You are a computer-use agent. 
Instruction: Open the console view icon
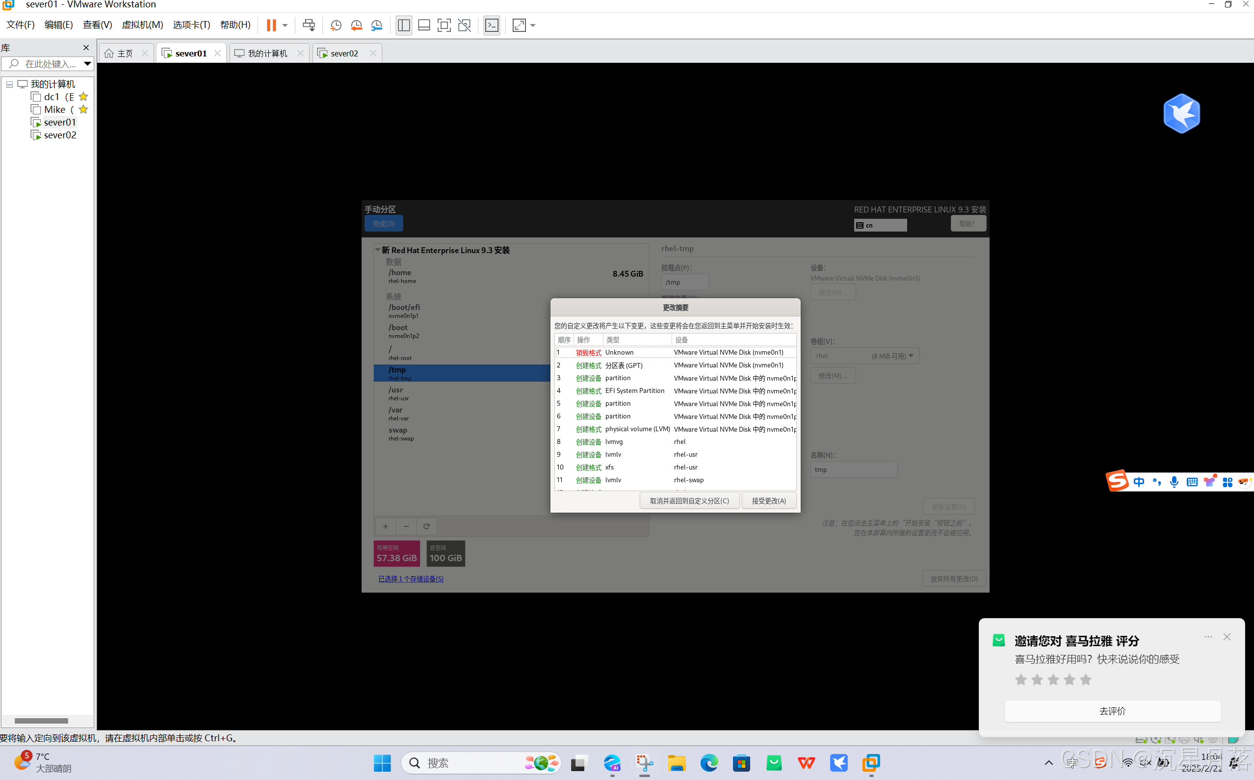(492, 25)
